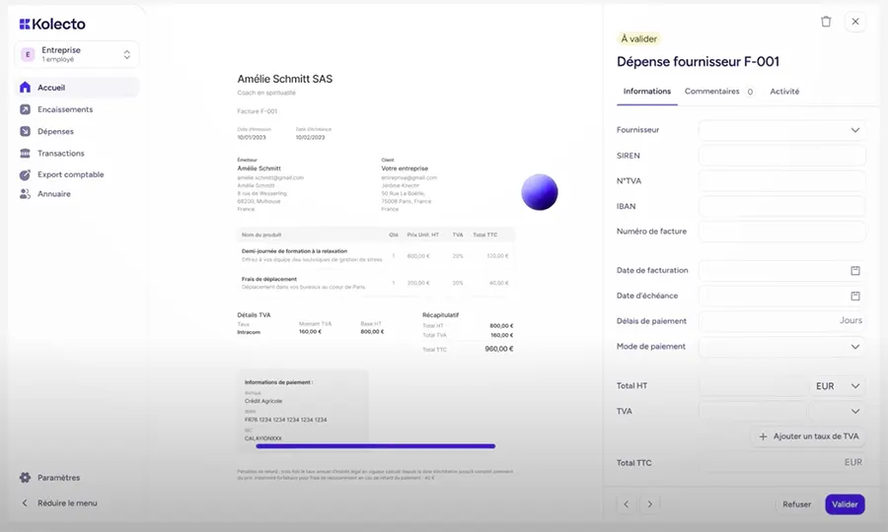This screenshot has width=888, height=532.
Task: Open Paramètres gear icon
Action: [x=25, y=477]
